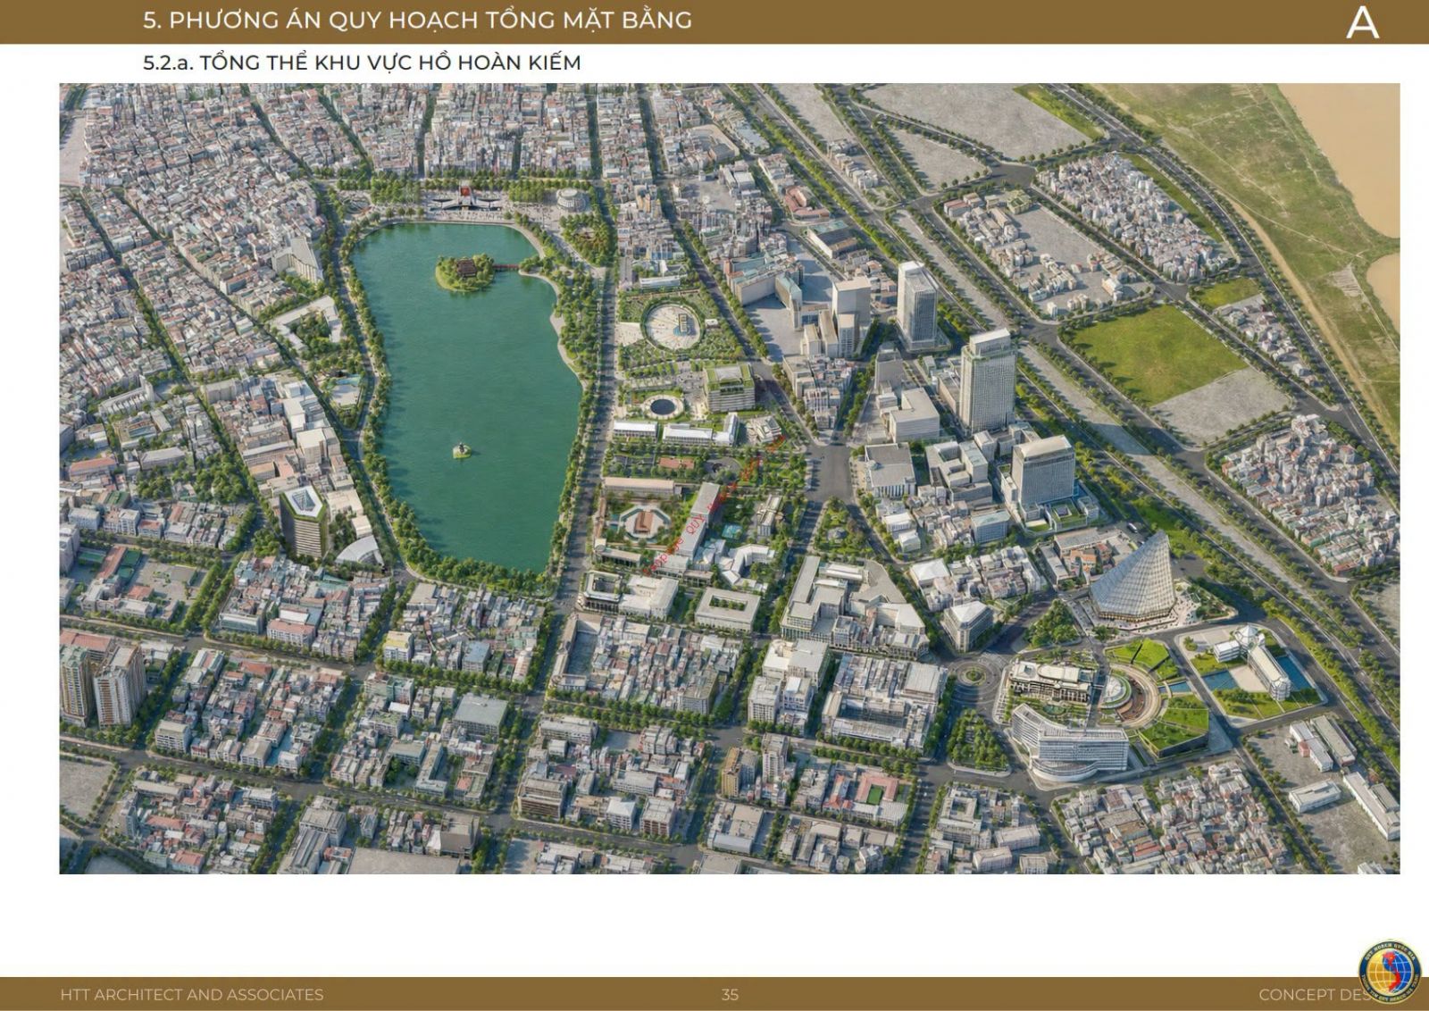Click the red-flag monument plaza north of lake
The height and width of the screenshot is (1011, 1429).
465,198
